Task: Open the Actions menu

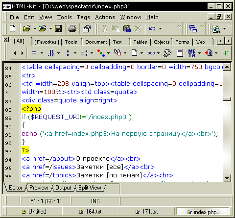Action: (105, 17)
